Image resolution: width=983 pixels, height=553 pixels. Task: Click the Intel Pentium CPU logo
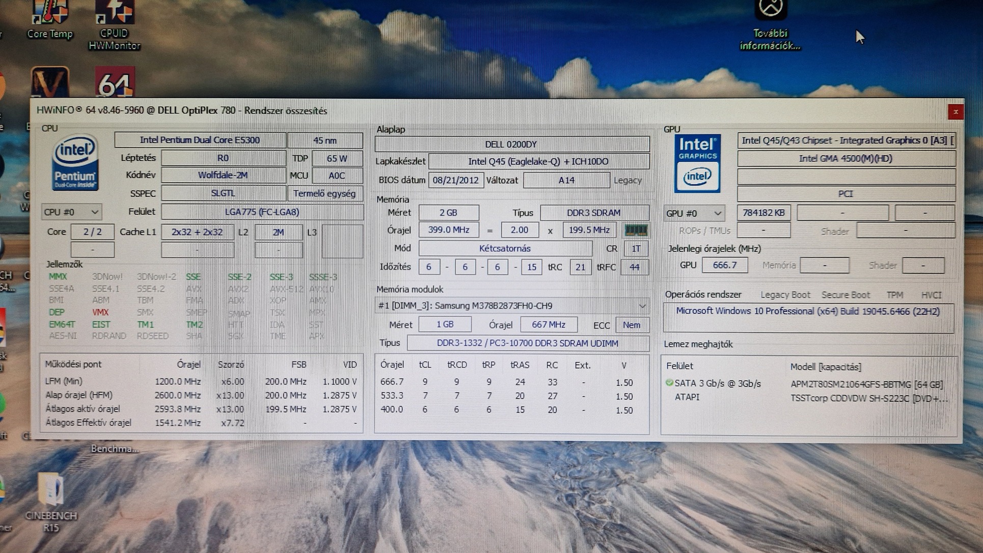click(x=75, y=163)
